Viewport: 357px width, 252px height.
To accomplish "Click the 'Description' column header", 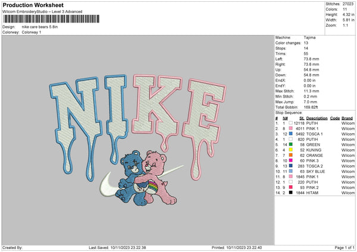I will [x=317, y=118].
